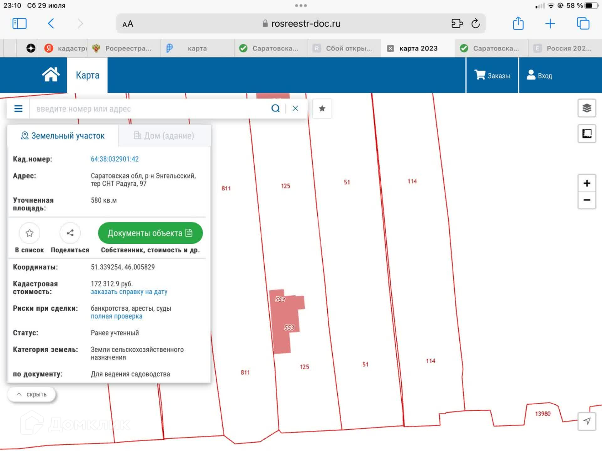Tap Safari share icon
Screen dimensions: 602x451
coord(518,23)
